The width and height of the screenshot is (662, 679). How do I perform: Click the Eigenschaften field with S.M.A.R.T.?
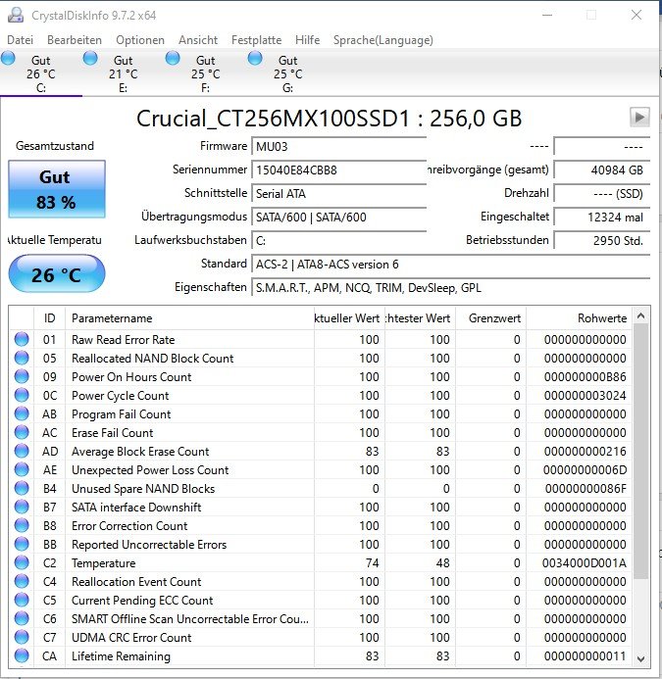point(451,288)
